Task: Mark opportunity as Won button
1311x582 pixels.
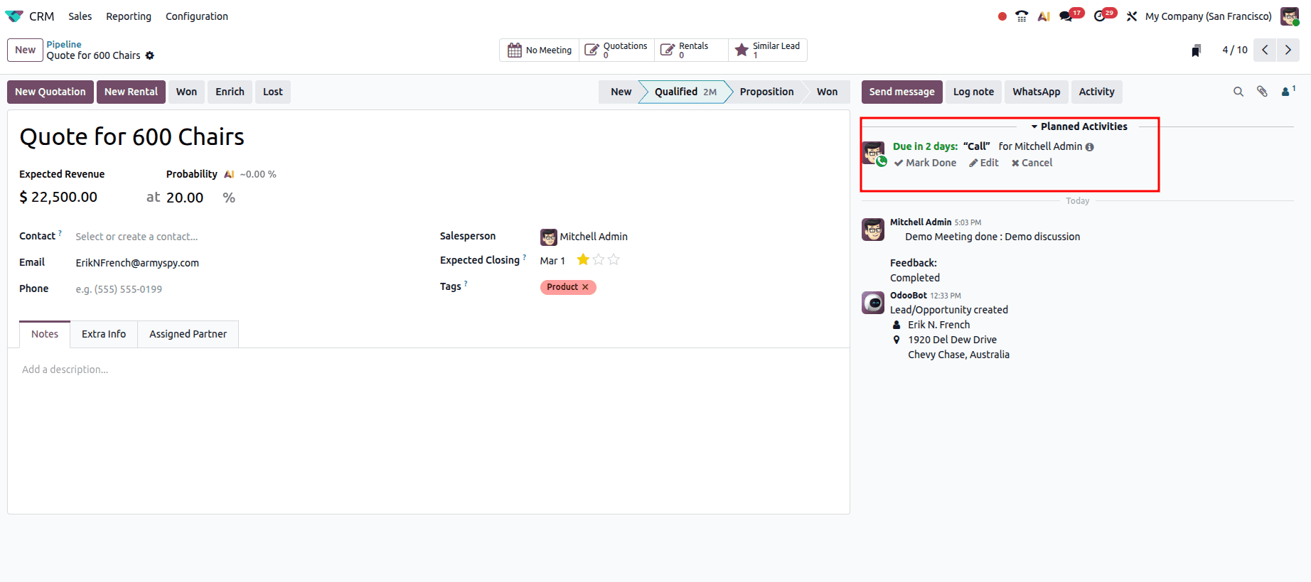Action: pos(186,92)
